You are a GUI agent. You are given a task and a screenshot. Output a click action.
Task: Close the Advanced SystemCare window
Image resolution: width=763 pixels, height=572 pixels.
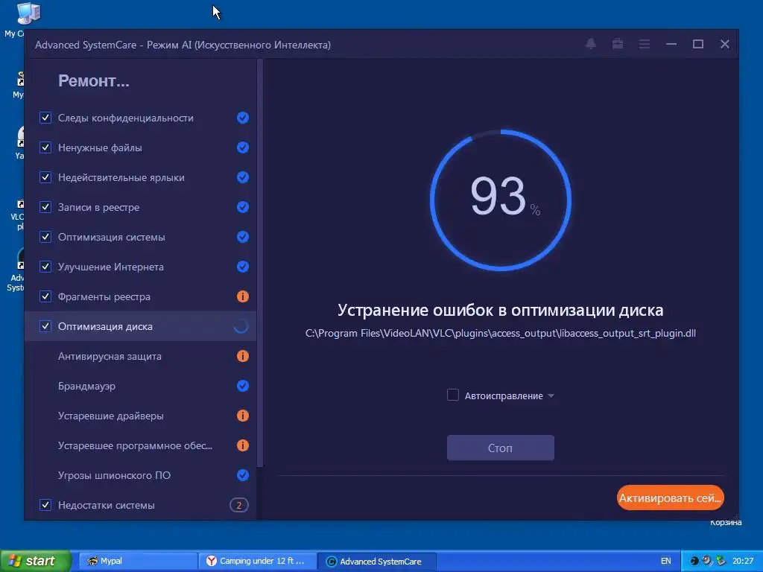pos(724,44)
